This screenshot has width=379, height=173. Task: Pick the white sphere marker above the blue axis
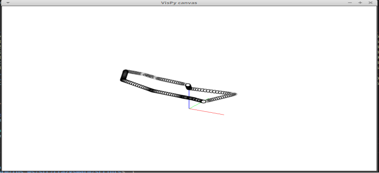[188, 85]
